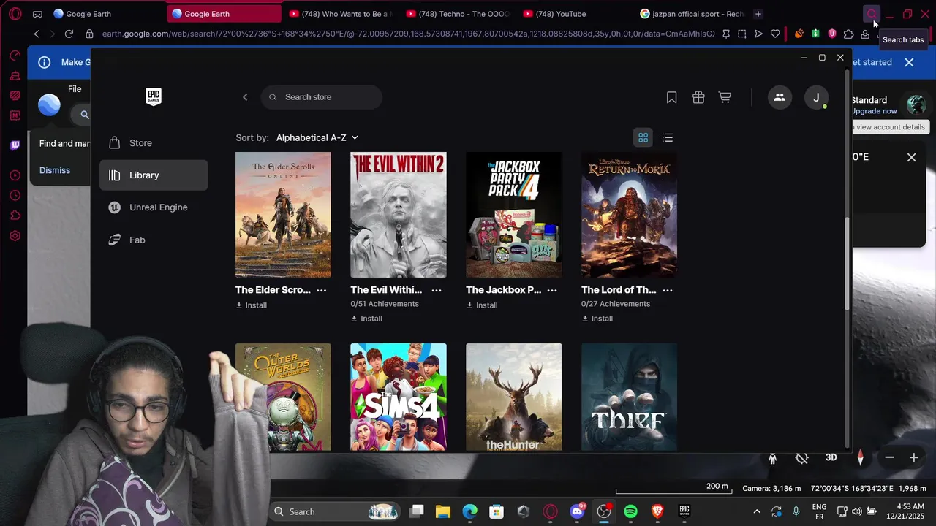The height and width of the screenshot is (526, 936).
Task: Zoom out on the Google Earth map
Action: coord(889,457)
